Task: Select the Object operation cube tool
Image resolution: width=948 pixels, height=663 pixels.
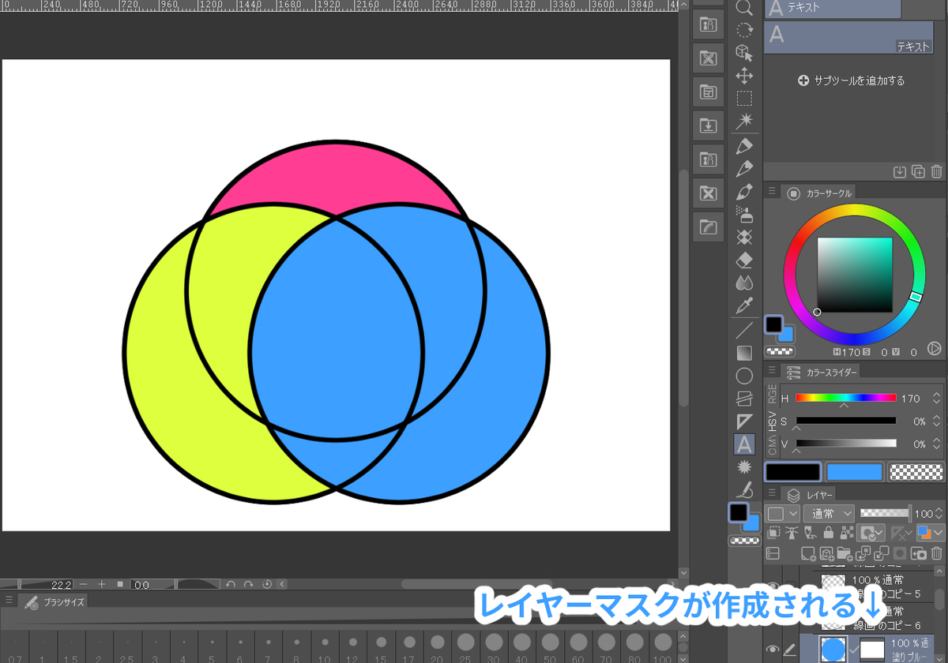Action: point(744,53)
